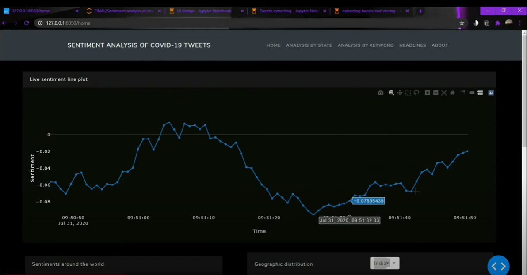Switch to Tweets extracting Jupyter tab
This screenshot has height=275, width=527.
289,11
